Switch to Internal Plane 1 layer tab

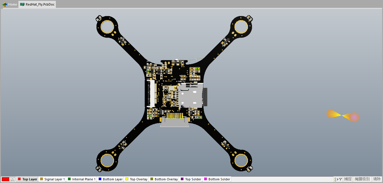(x=82, y=179)
